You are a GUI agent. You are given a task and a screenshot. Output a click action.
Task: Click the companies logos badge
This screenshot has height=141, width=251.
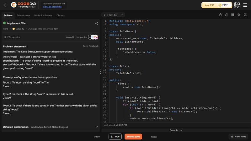click(93, 37)
